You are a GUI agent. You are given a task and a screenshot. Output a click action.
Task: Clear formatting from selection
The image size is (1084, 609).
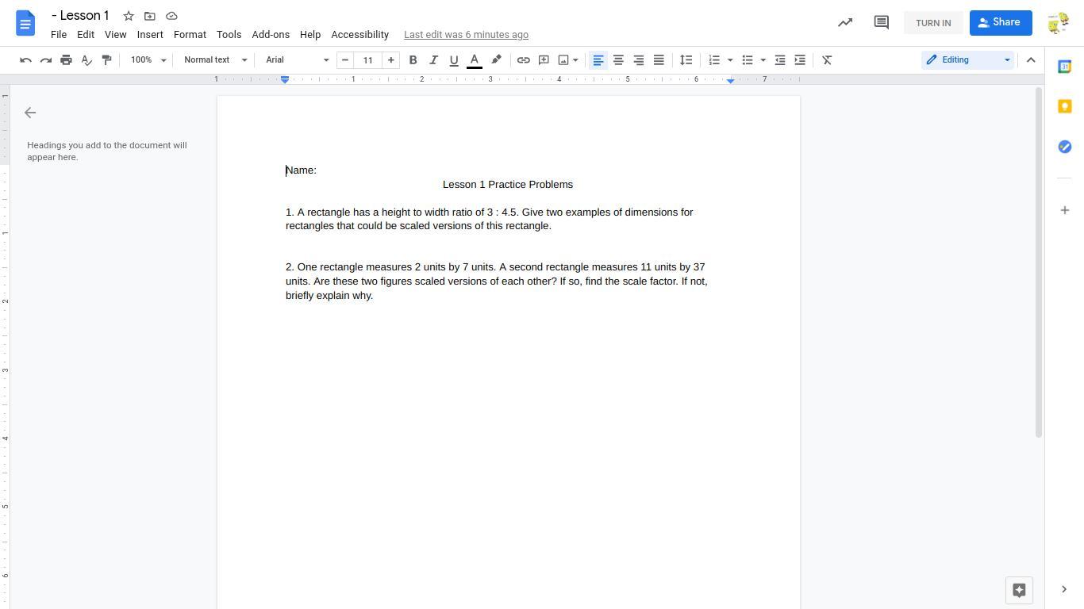pyautogui.click(x=827, y=60)
